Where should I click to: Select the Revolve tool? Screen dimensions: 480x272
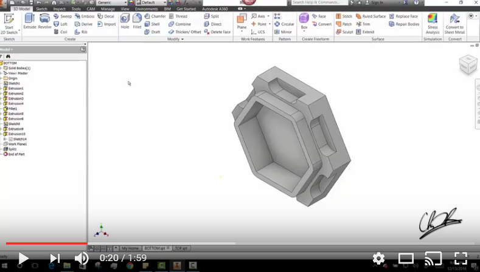click(44, 21)
